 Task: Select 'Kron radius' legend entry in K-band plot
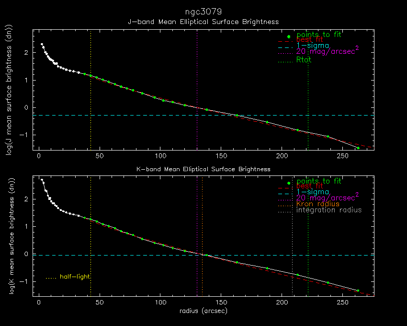[318, 204]
